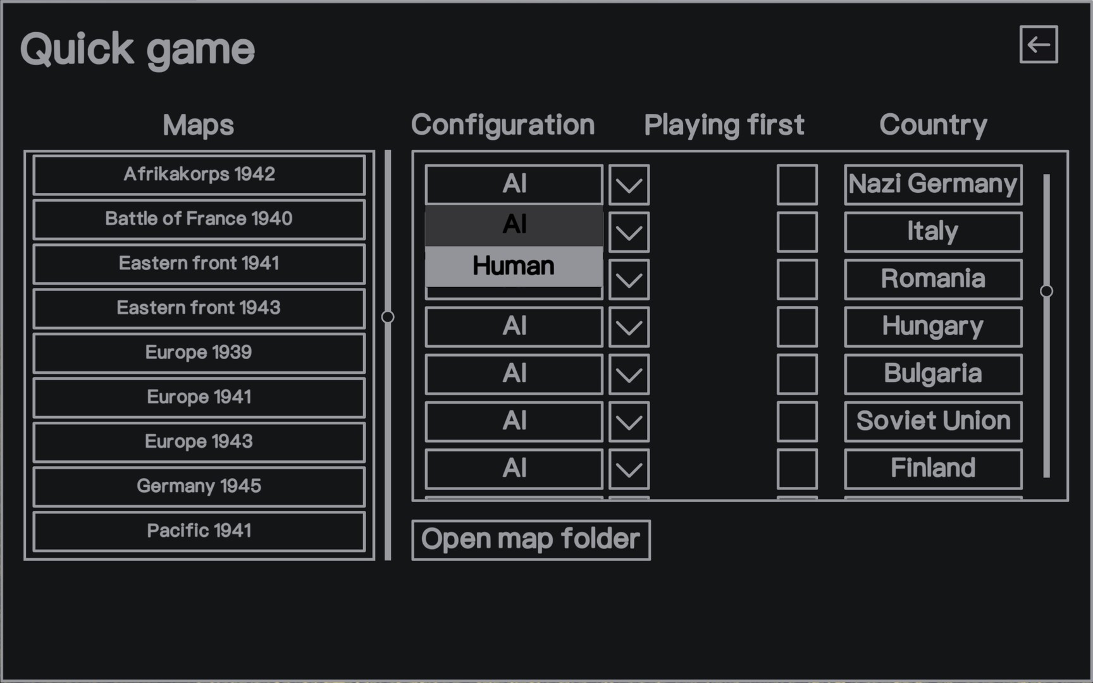
Task: Select Human in the open dropdown list
Action: (513, 266)
